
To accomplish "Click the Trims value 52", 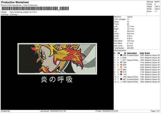I will 128,24.
